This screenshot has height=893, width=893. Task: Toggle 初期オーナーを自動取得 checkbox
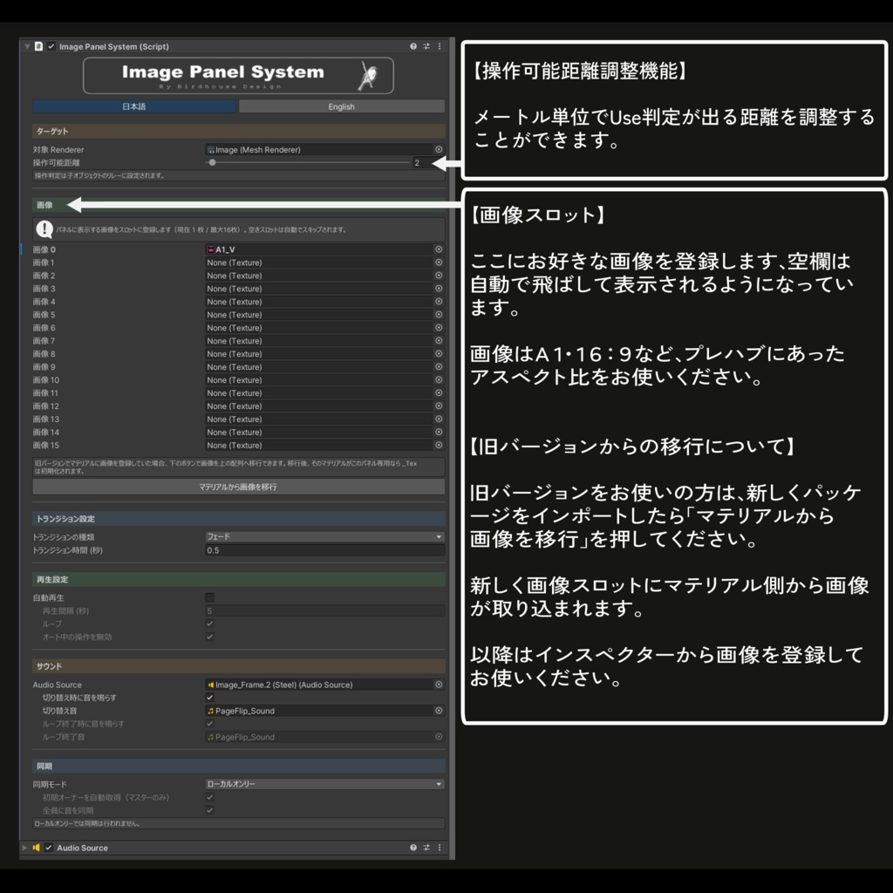(x=209, y=797)
